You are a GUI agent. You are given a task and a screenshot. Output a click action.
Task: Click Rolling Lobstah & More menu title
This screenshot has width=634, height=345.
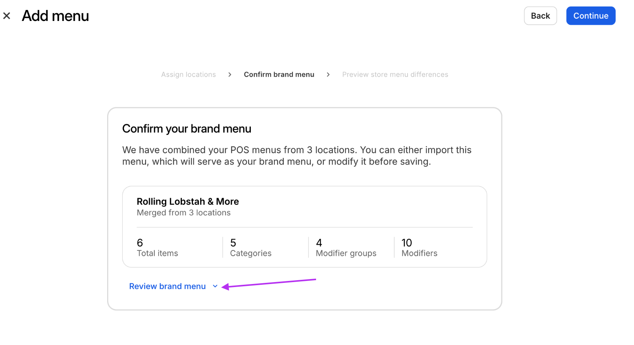(x=188, y=201)
